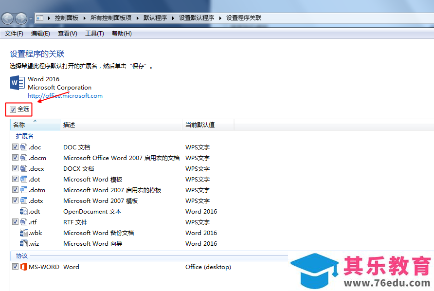434x291 pixels.
Task: Click the Word 2016 application icon
Action: [18, 83]
